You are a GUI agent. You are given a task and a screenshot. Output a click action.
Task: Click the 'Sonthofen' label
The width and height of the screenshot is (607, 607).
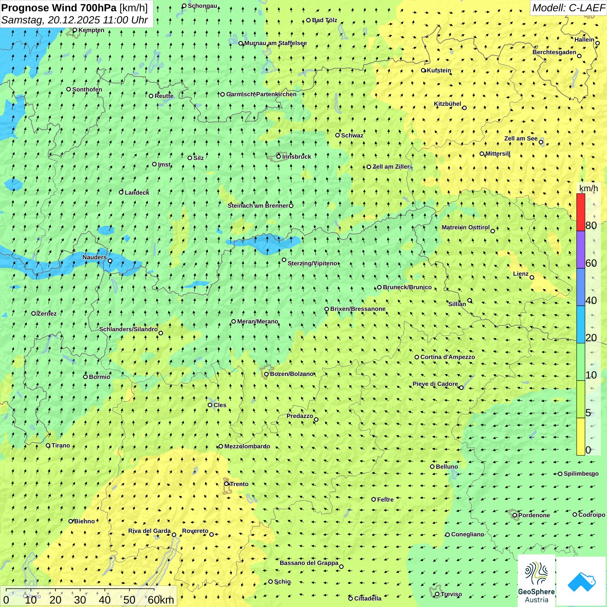(87, 89)
